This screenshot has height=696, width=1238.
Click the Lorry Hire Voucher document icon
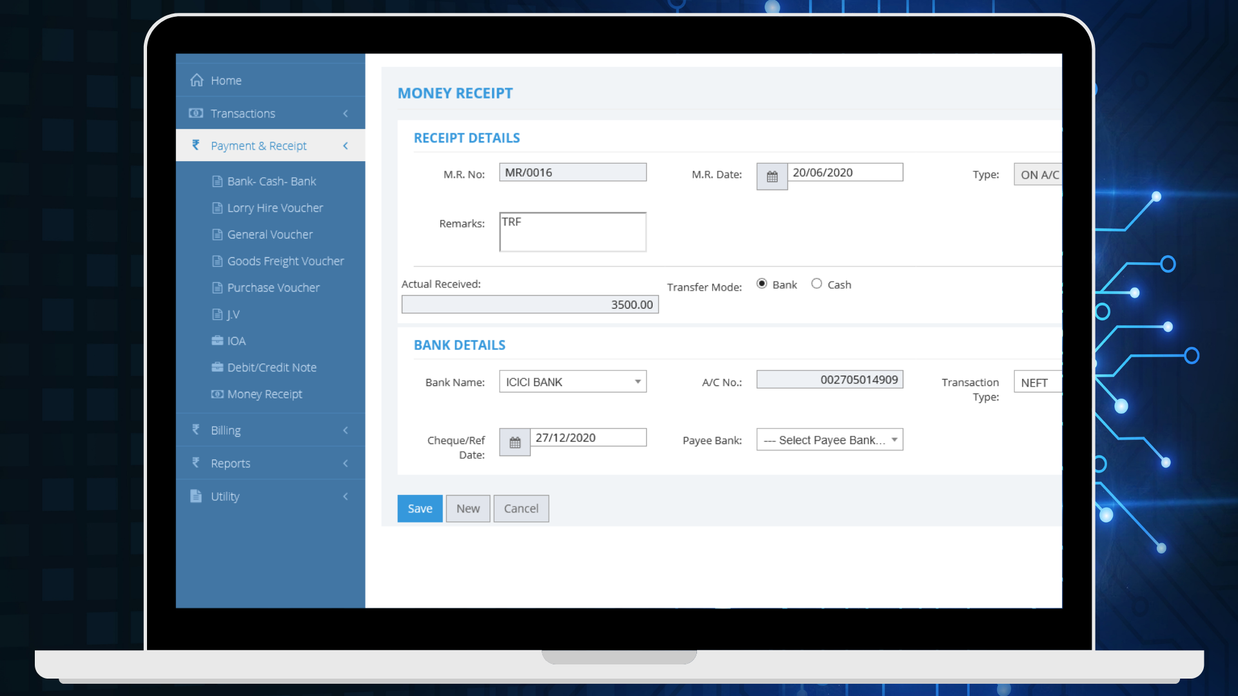click(x=217, y=208)
